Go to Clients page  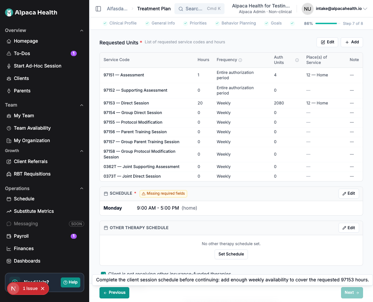tap(21, 78)
